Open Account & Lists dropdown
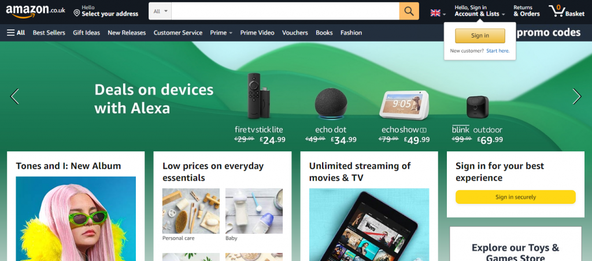The height and width of the screenshot is (261, 592). coord(479,11)
